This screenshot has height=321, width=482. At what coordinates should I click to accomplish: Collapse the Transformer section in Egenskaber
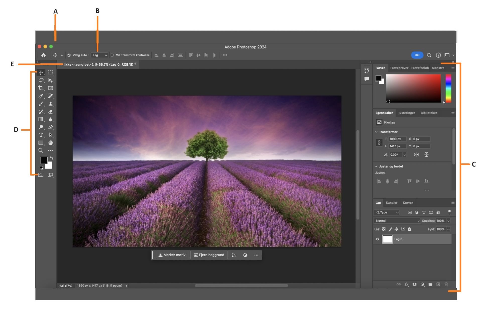[x=376, y=132]
